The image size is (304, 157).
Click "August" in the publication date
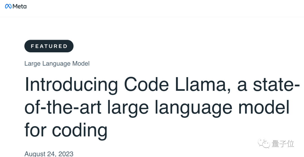pos(35,154)
